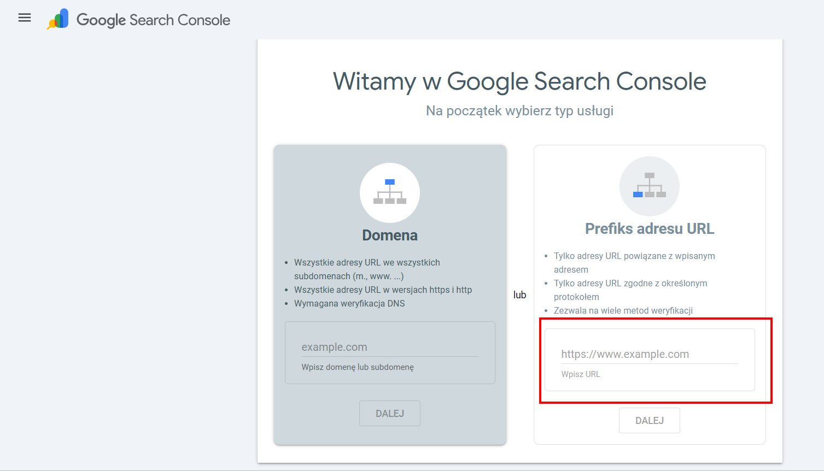Click 'Zezwala na wiele metod weryfikacji' bullet
824x471 pixels.
623,311
